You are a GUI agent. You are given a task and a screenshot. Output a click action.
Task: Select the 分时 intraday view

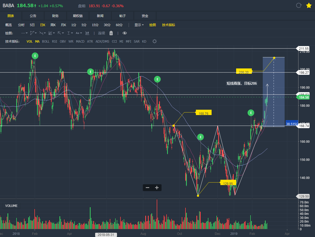(21, 25)
